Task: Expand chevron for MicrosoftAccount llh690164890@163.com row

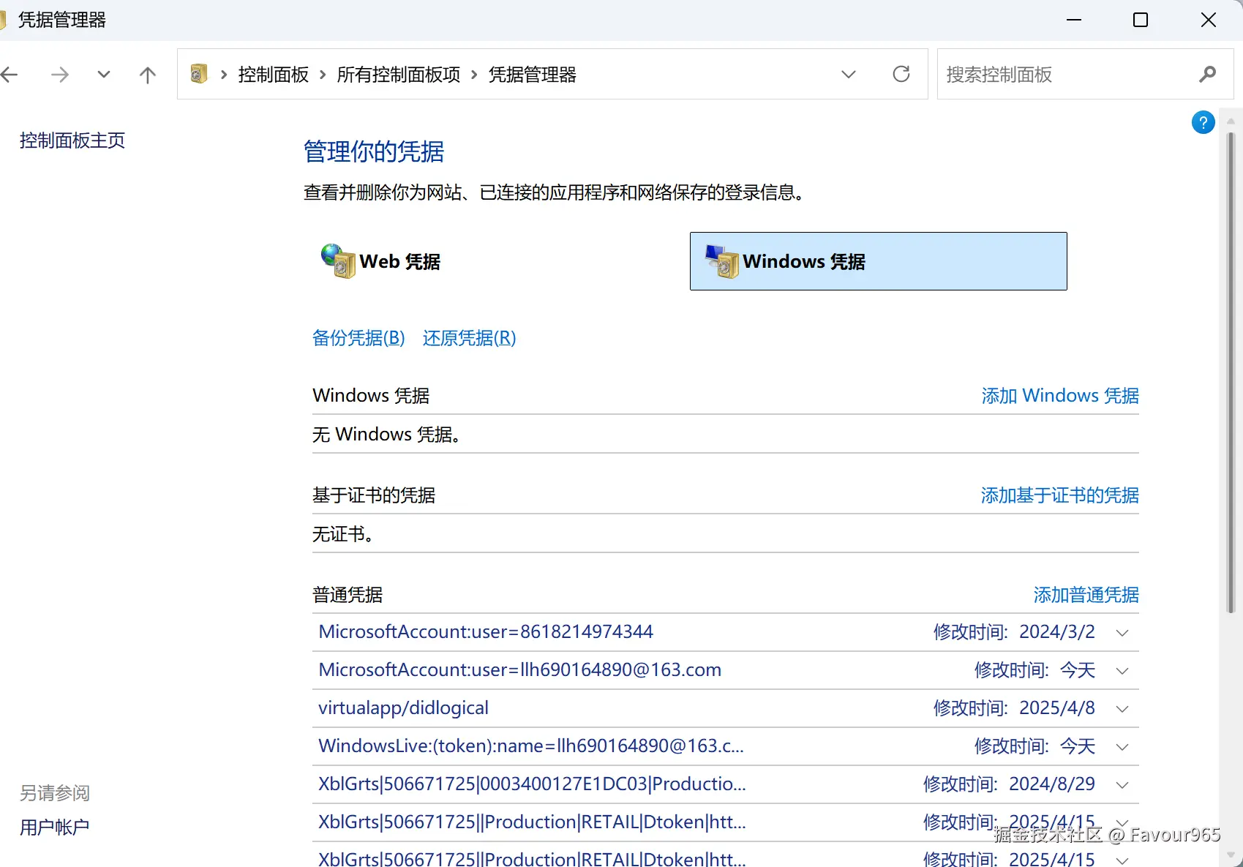Action: pos(1122,671)
